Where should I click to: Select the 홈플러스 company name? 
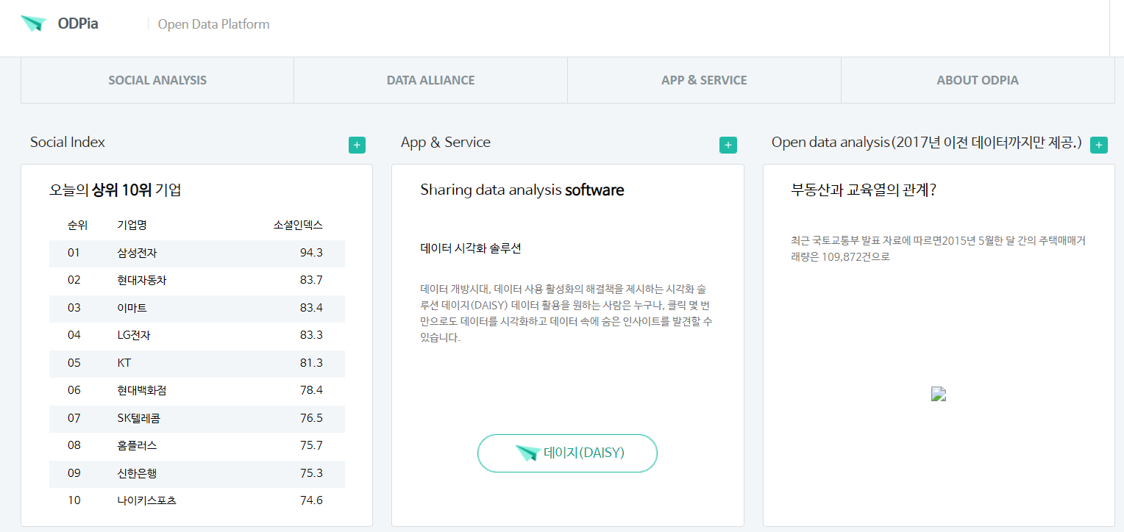137,445
